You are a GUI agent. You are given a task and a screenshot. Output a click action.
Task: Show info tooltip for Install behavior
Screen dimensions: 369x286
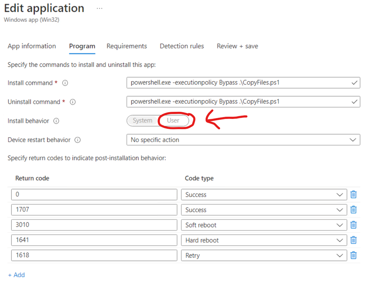(x=57, y=121)
